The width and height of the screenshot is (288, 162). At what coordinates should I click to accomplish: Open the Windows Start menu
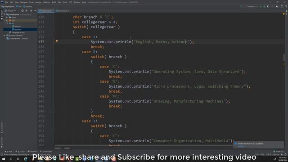coord(4,159)
